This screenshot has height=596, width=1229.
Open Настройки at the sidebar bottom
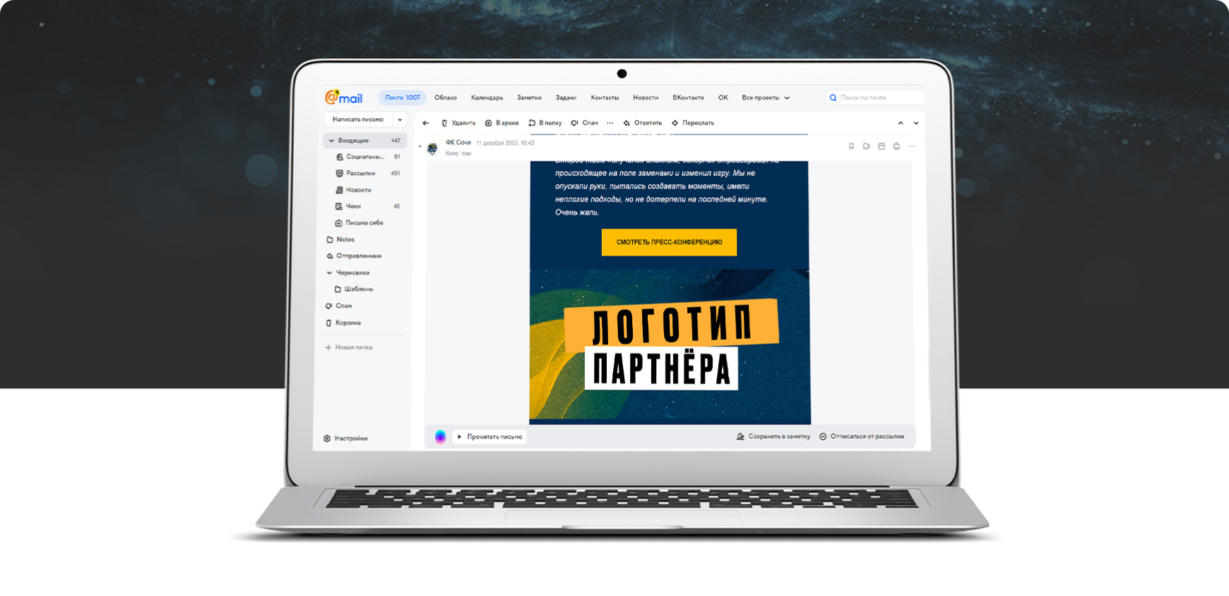345,439
